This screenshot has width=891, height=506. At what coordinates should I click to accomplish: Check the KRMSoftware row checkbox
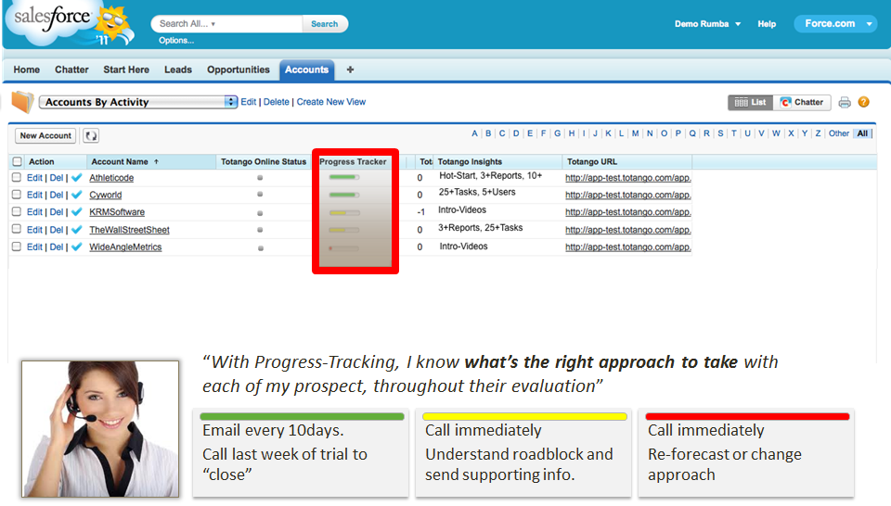coord(17,211)
